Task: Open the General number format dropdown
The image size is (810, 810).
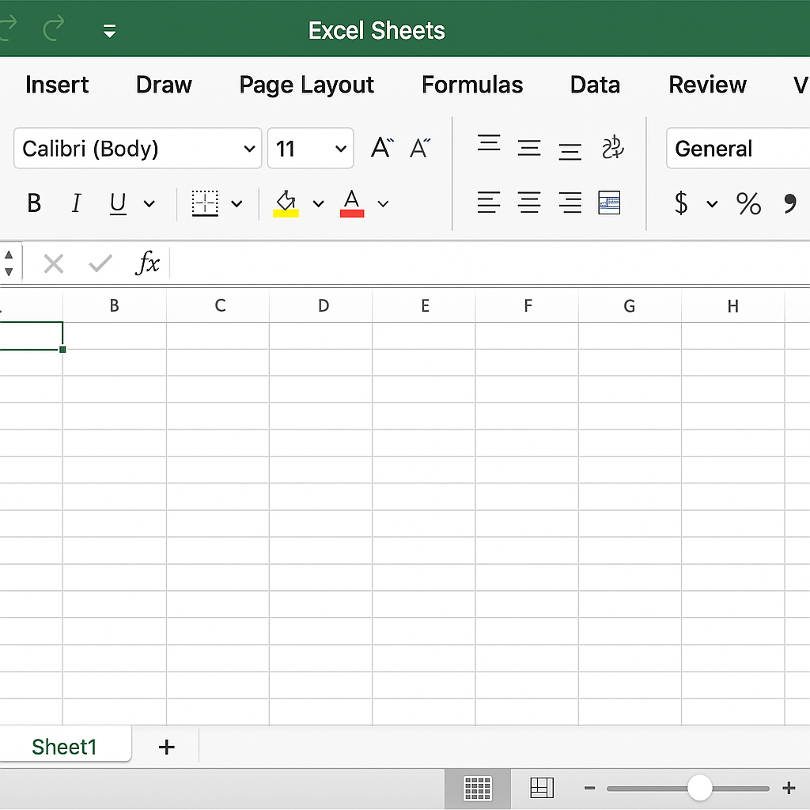Action: [x=738, y=148]
